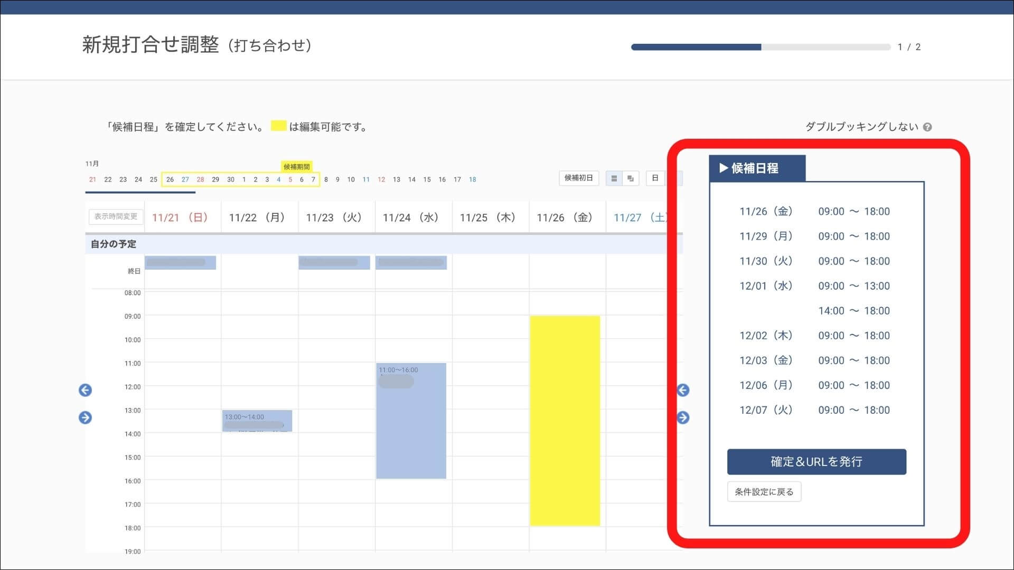The image size is (1014, 570).
Task: Select date 18 in the mini timeline
Action: click(x=472, y=179)
